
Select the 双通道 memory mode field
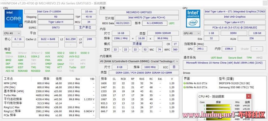point(137,44)
